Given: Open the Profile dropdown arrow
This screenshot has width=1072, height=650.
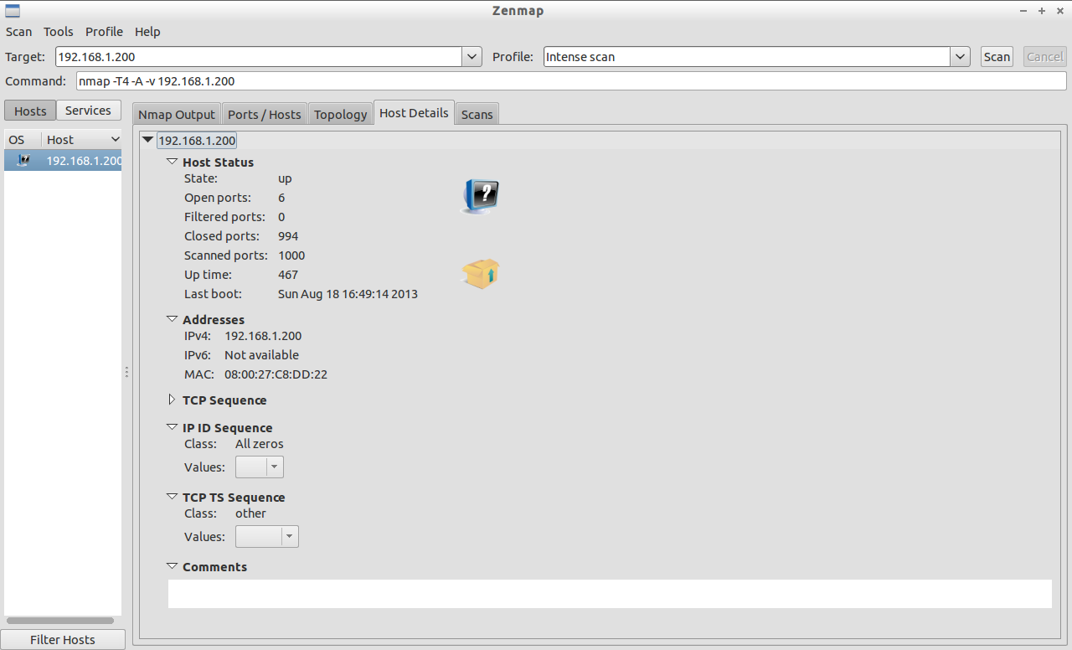Looking at the screenshot, I should pyautogui.click(x=961, y=57).
